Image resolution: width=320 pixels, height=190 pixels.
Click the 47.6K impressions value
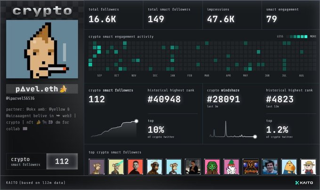tap(221, 19)
